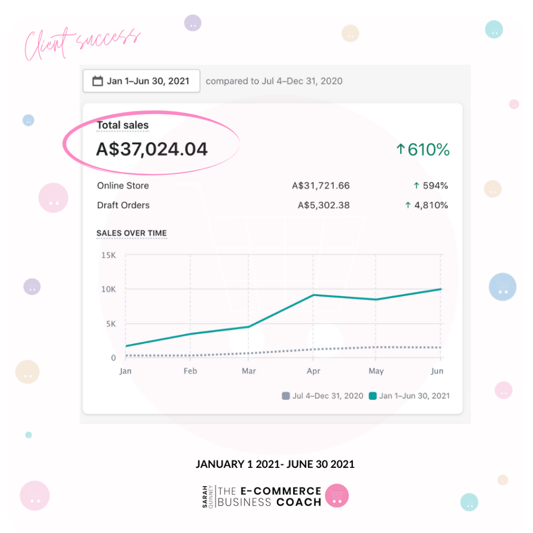533x533 pixels.
Task: Click the Draft Orders row label
Action: [x=123, y=205]
